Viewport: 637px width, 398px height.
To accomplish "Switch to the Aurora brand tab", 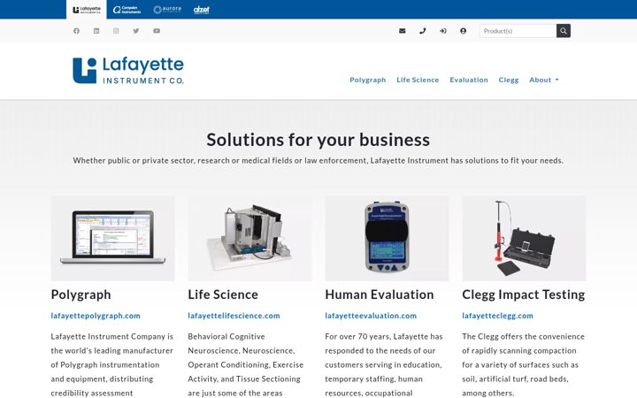I will coord(167,10).
